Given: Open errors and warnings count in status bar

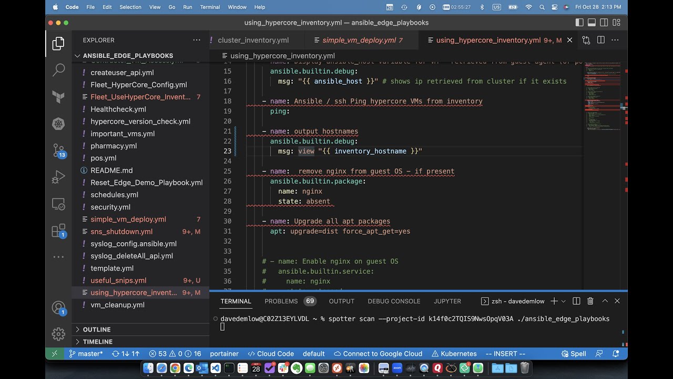Looking at the screenshot, I should [175, 354].
